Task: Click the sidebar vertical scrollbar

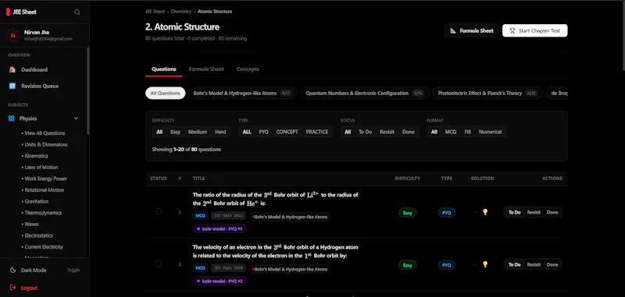Action: point(88,91)
